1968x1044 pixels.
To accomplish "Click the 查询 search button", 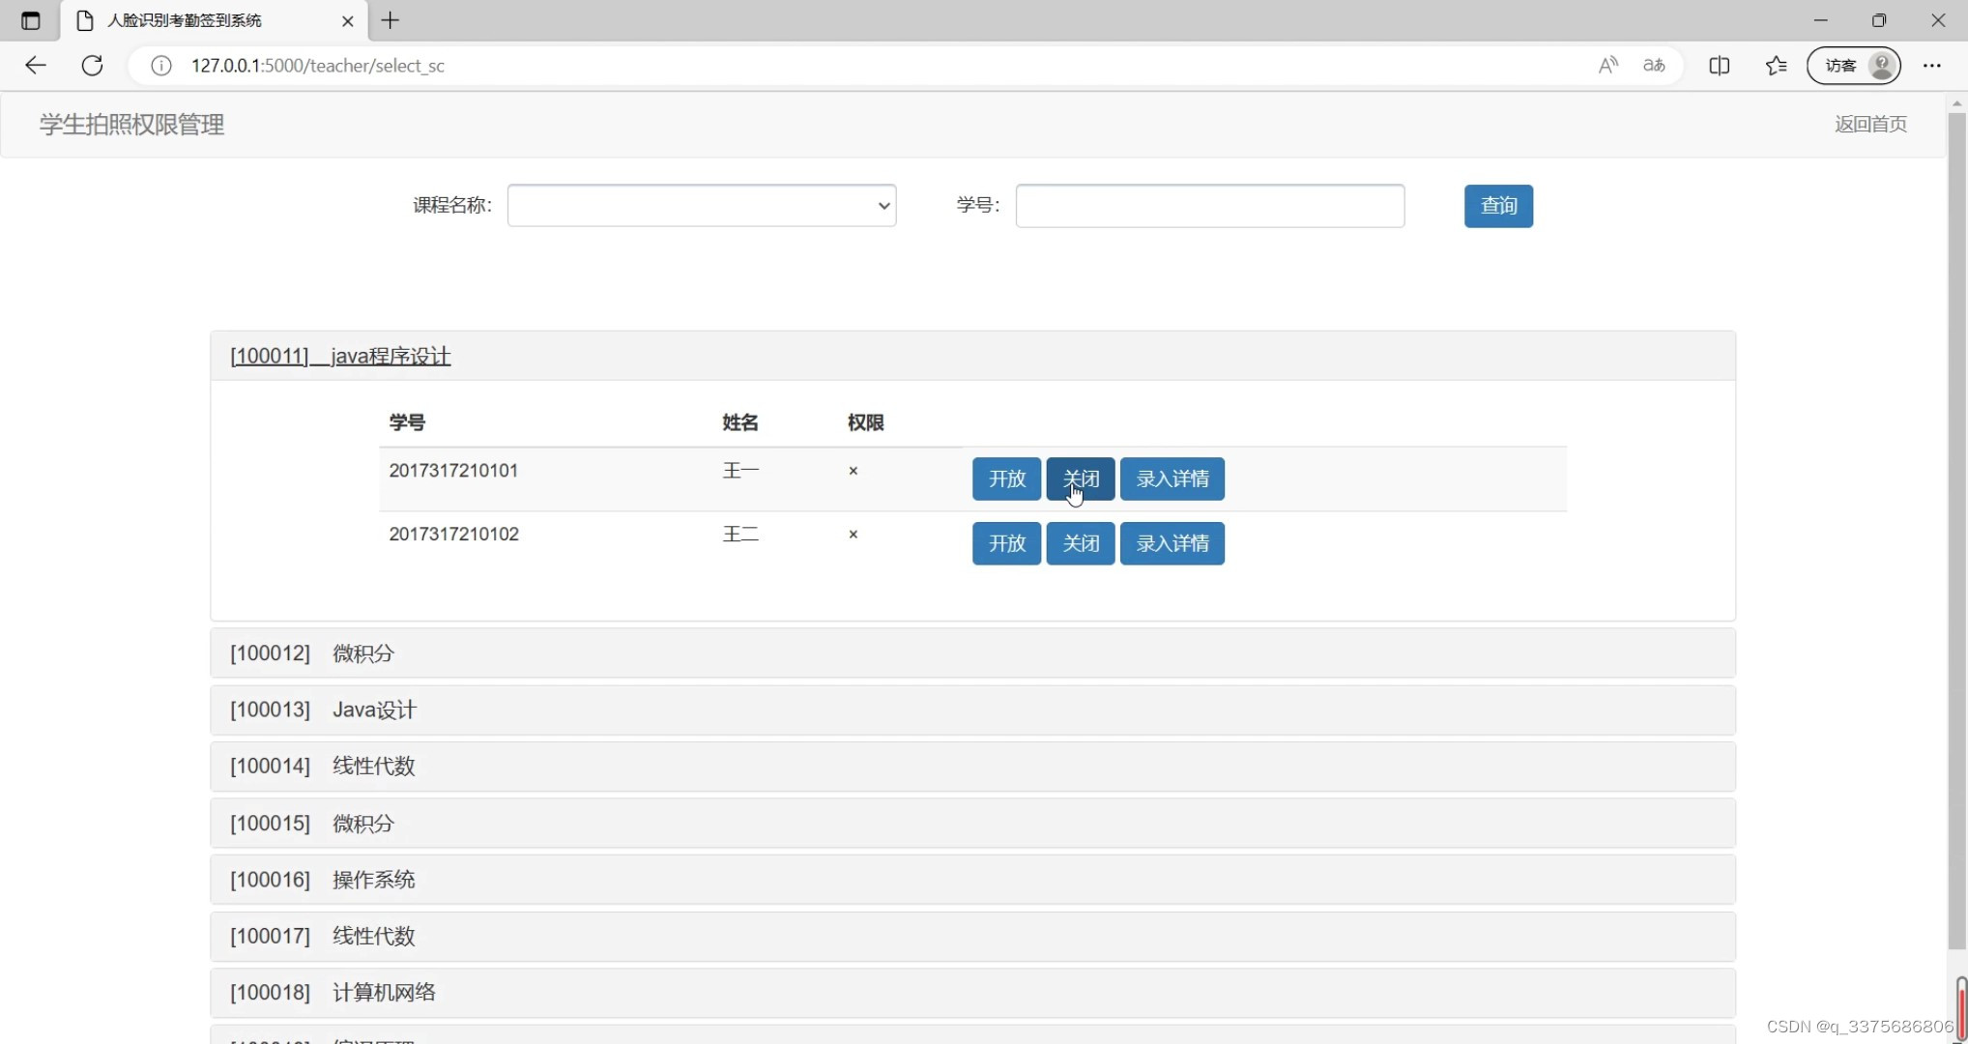I will 1497,205.
